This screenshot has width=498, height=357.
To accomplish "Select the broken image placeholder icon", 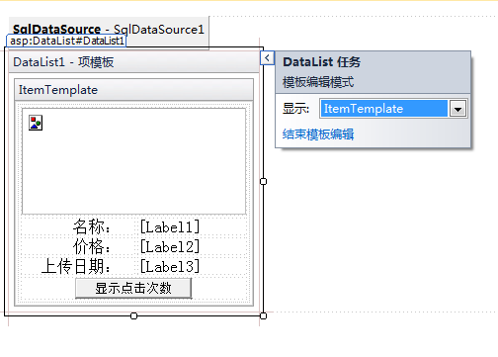I will [x=36, y=123].
